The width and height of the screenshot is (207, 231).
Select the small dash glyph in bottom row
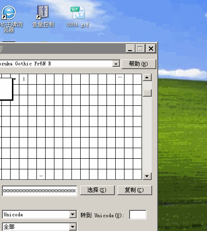tap(41, 174)
